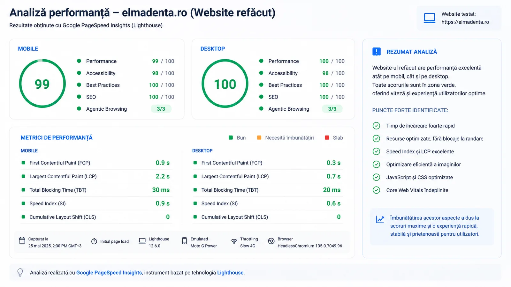Viewport: 511px width, 287px height.
Task: Click the check icon for Timp de încărcare foarte rapid
Action: coord(377,126)
